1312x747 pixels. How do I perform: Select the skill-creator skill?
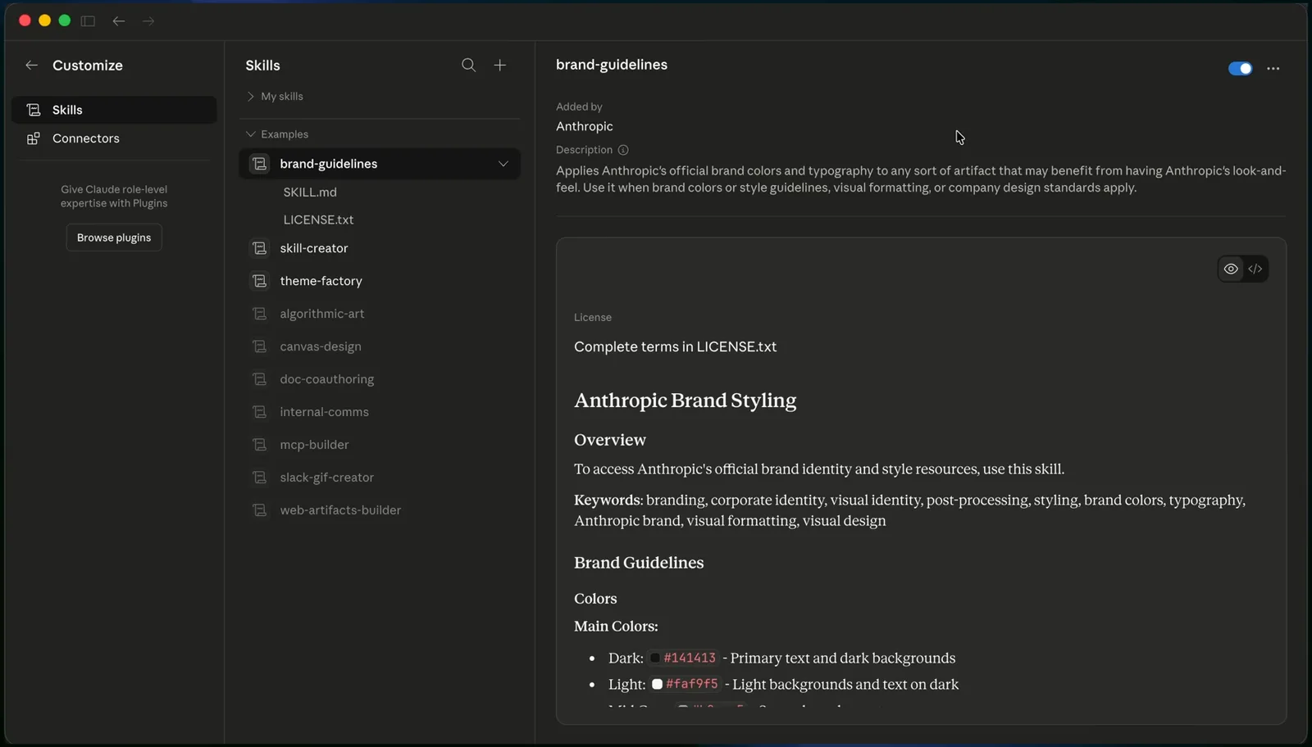(x=380, y=248)
